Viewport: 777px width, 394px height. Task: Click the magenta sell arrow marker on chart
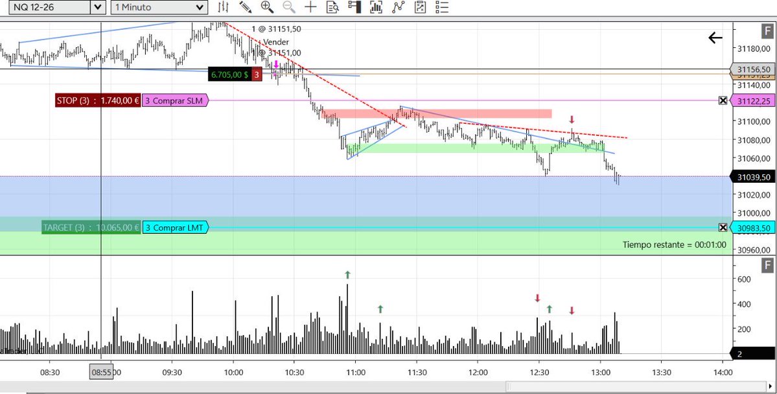[276, 64]
